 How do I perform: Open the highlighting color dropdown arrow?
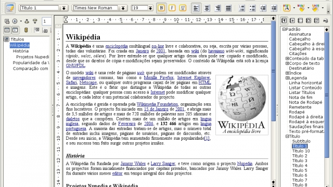tap(308, 8)
